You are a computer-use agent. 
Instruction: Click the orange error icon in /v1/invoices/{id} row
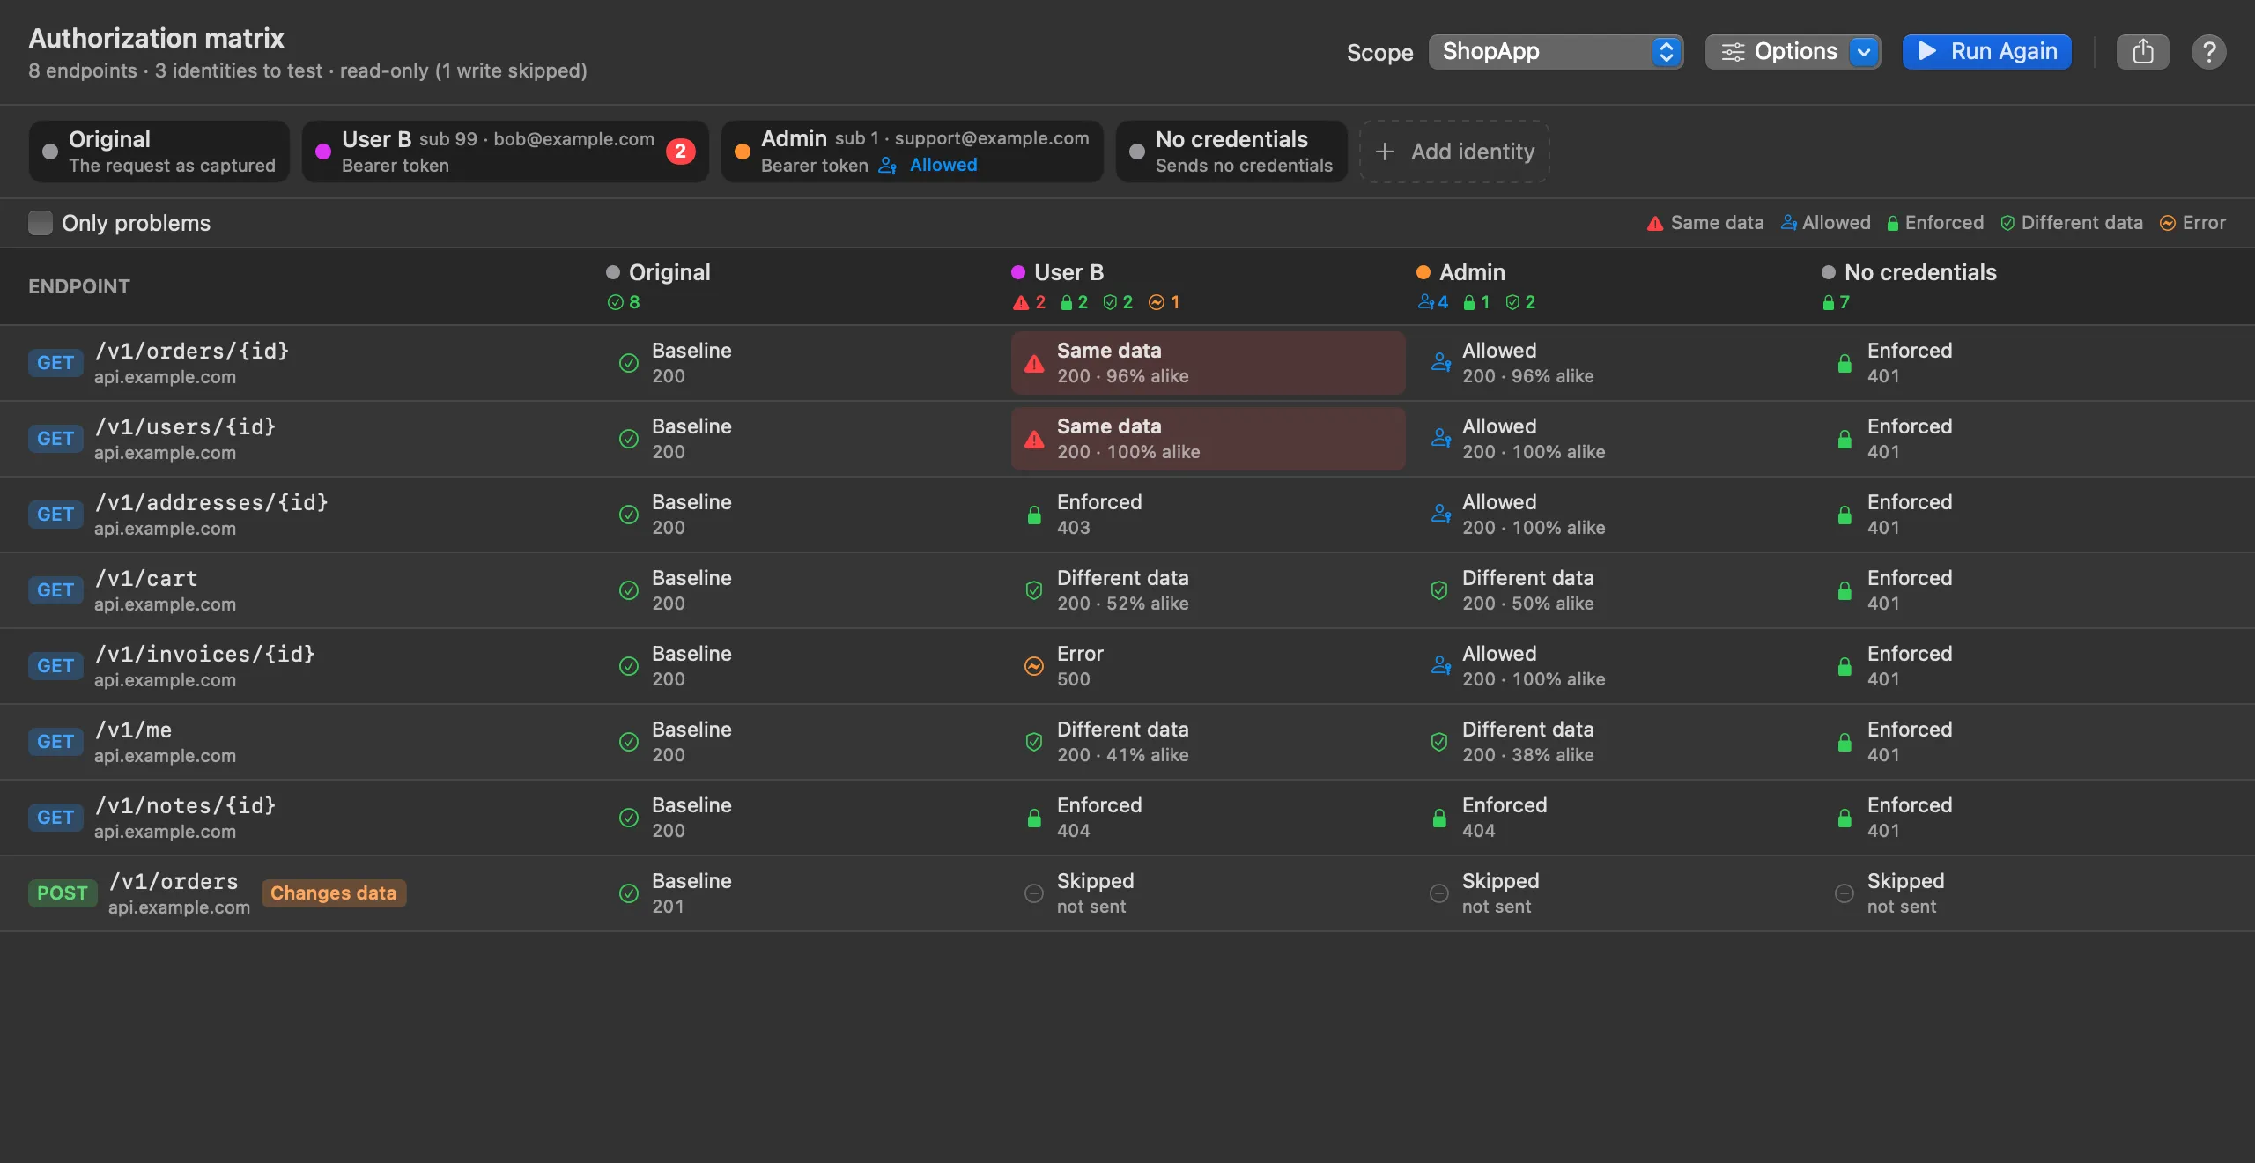[1034, 666]
